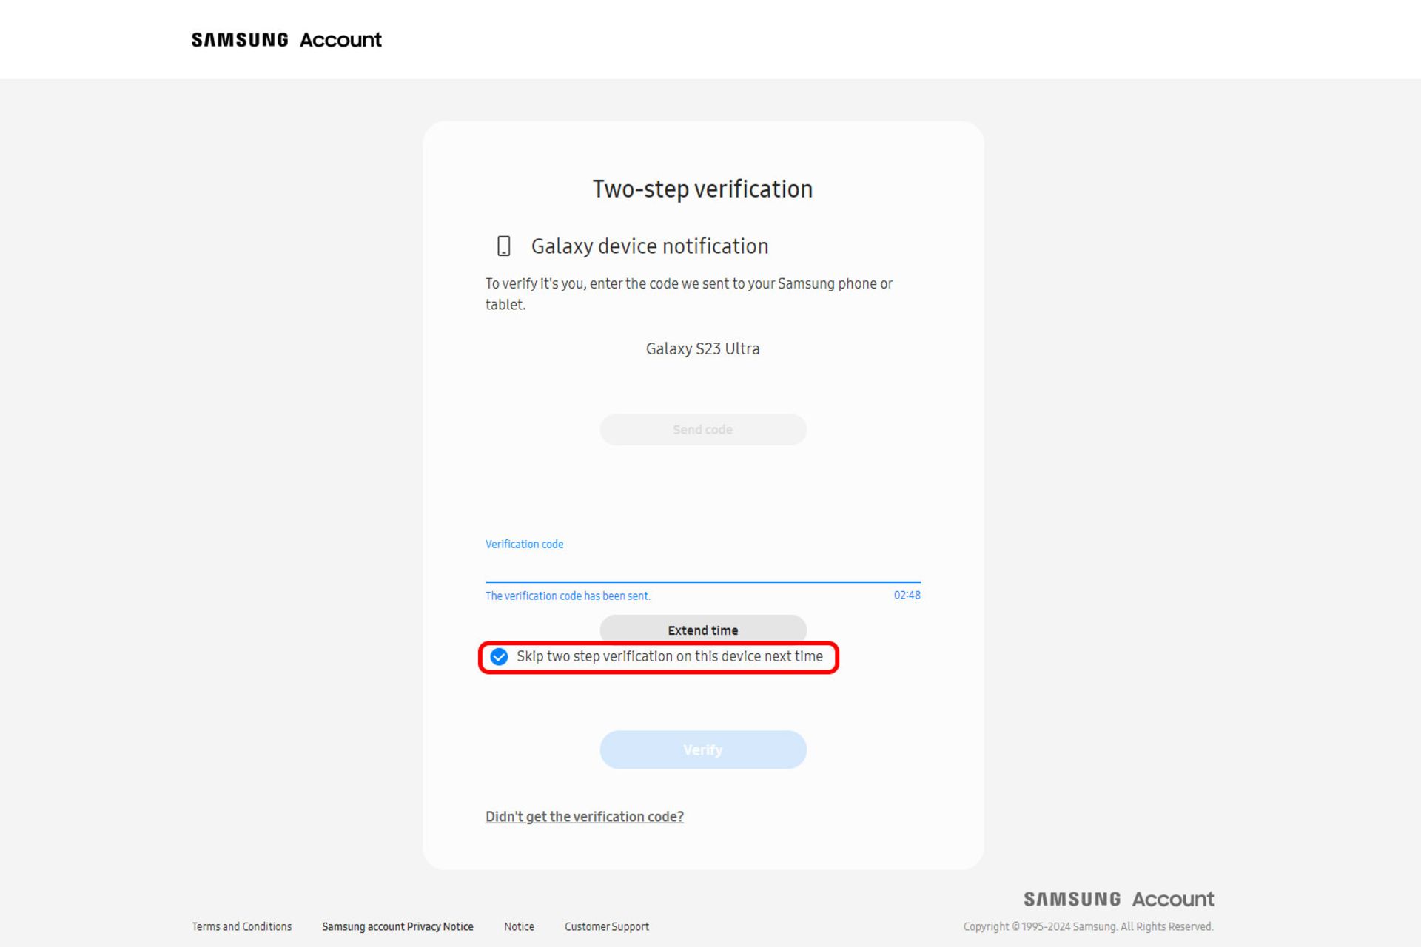This screenshot has width=1421, height=947.
Task: Click the phone device icon
Action: tap(504, 246)
